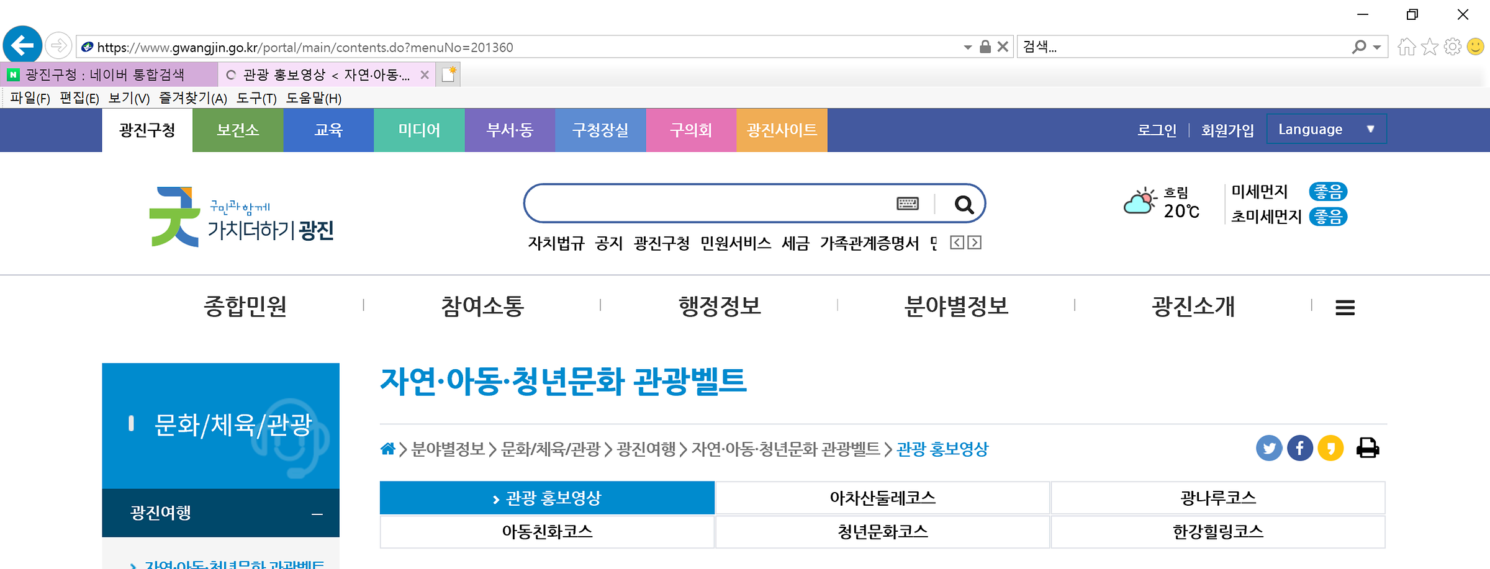The image size is (1490, 569).
Task: Open the hamburger menu beside 광진소개
Action: [x=1345, y=307]
